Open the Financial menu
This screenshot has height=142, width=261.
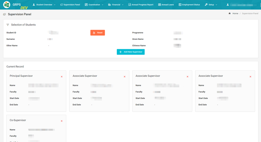(116, 5)
